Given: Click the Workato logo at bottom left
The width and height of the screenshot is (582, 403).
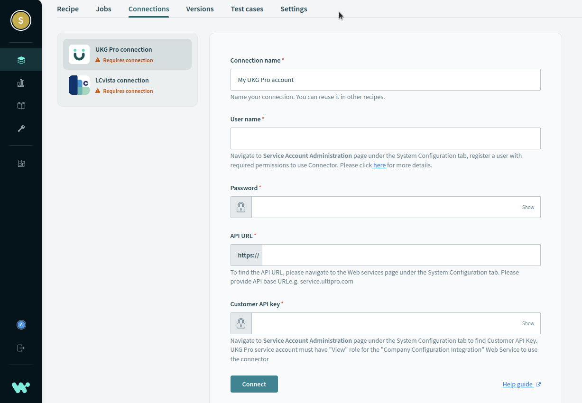Looking at the screenshot, I should [21, 387].
